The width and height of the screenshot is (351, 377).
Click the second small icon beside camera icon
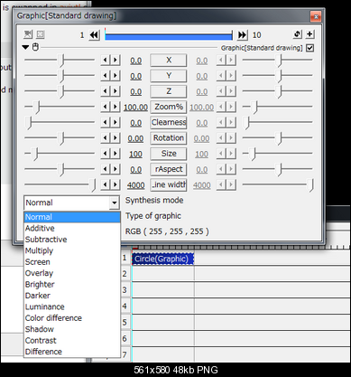coord(41,34)
